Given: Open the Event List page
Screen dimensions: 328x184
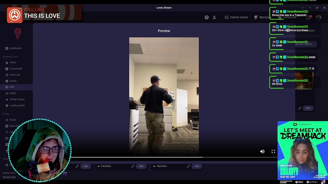Looking at the screenshot, I should tap(15, 75).
